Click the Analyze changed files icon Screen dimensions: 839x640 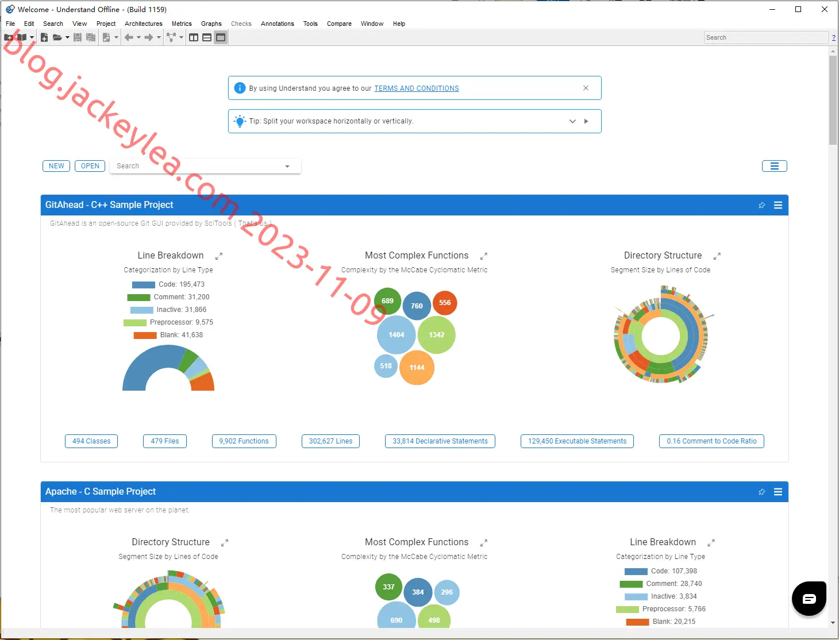pyautogui.click(x=106, y=37)
